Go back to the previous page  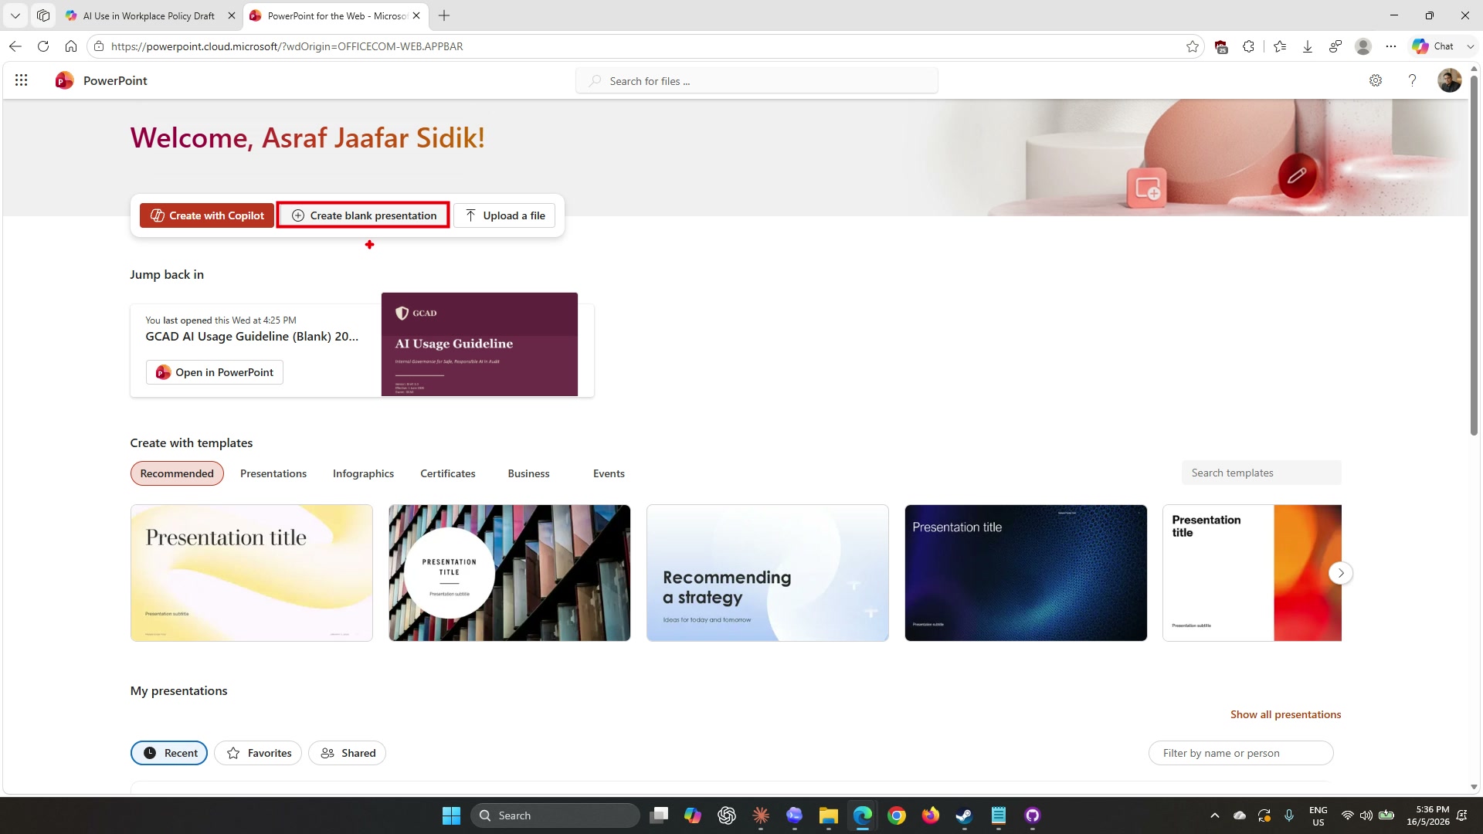click(15, 46)
